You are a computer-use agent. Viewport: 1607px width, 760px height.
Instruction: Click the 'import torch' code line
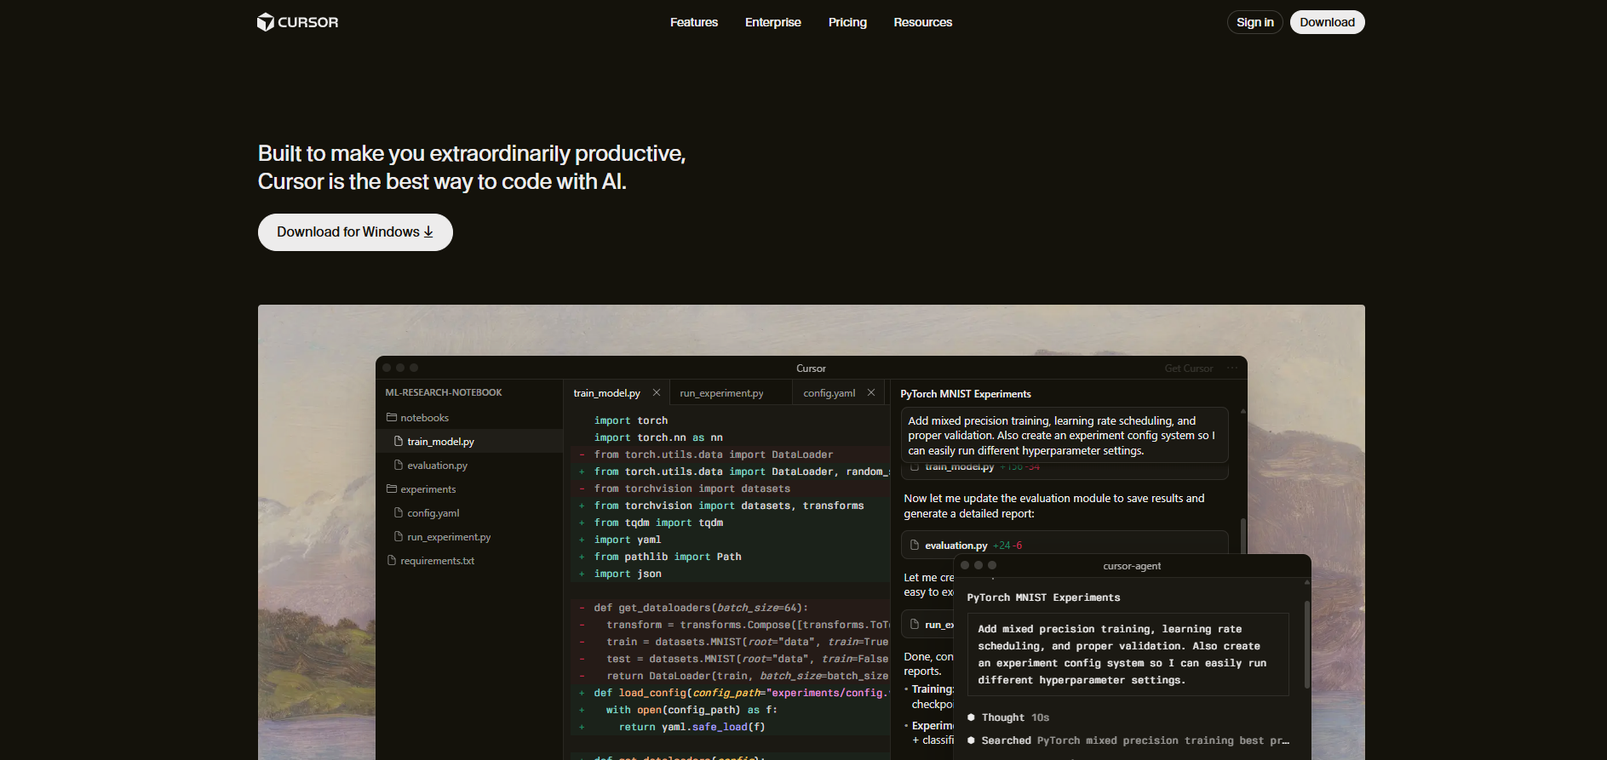click(631, 420)
